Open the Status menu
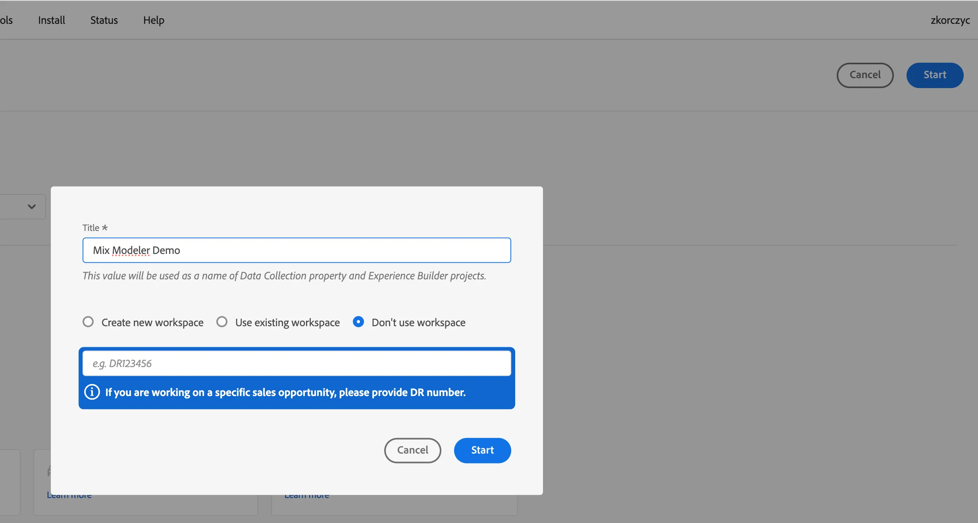The image size is (978, 523). tap(104, 20)
